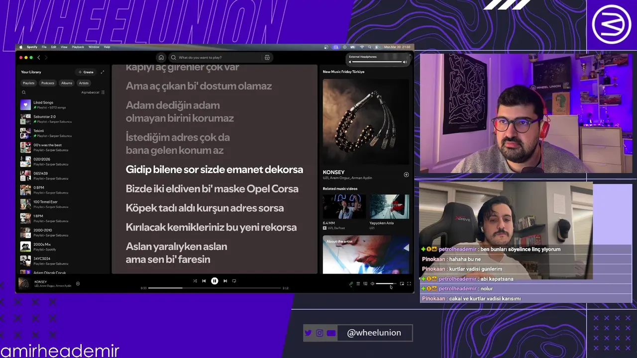Open the 'About the artist' card
This screenshot has height=358, width=637.
[x=366, y=255]
